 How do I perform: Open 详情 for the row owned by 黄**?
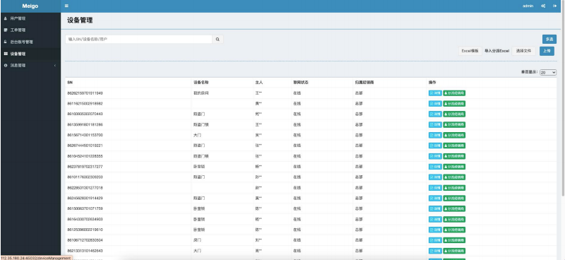tap(435, 103)
